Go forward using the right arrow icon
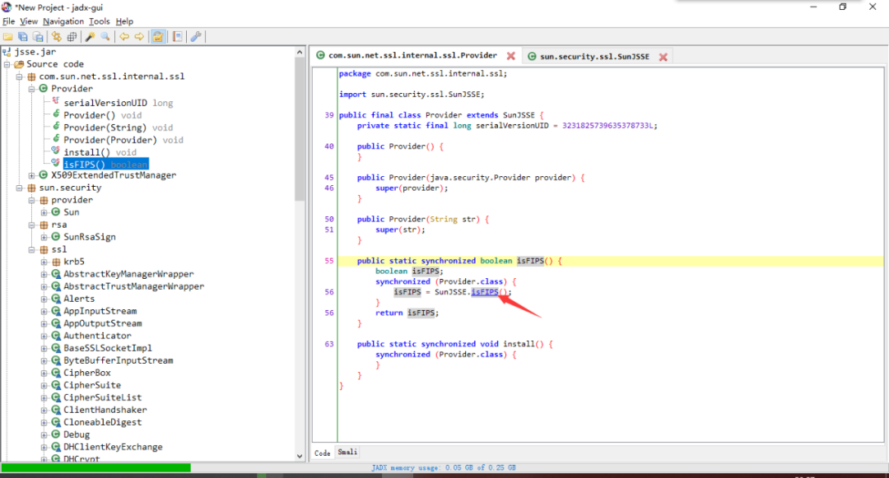The image size is (889, 478). pyautogui.click(x=139, y=37)
